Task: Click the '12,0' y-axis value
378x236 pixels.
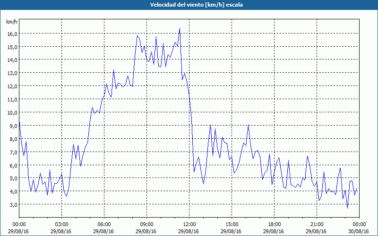Action: pyautogui.click(x=12, y=87)
